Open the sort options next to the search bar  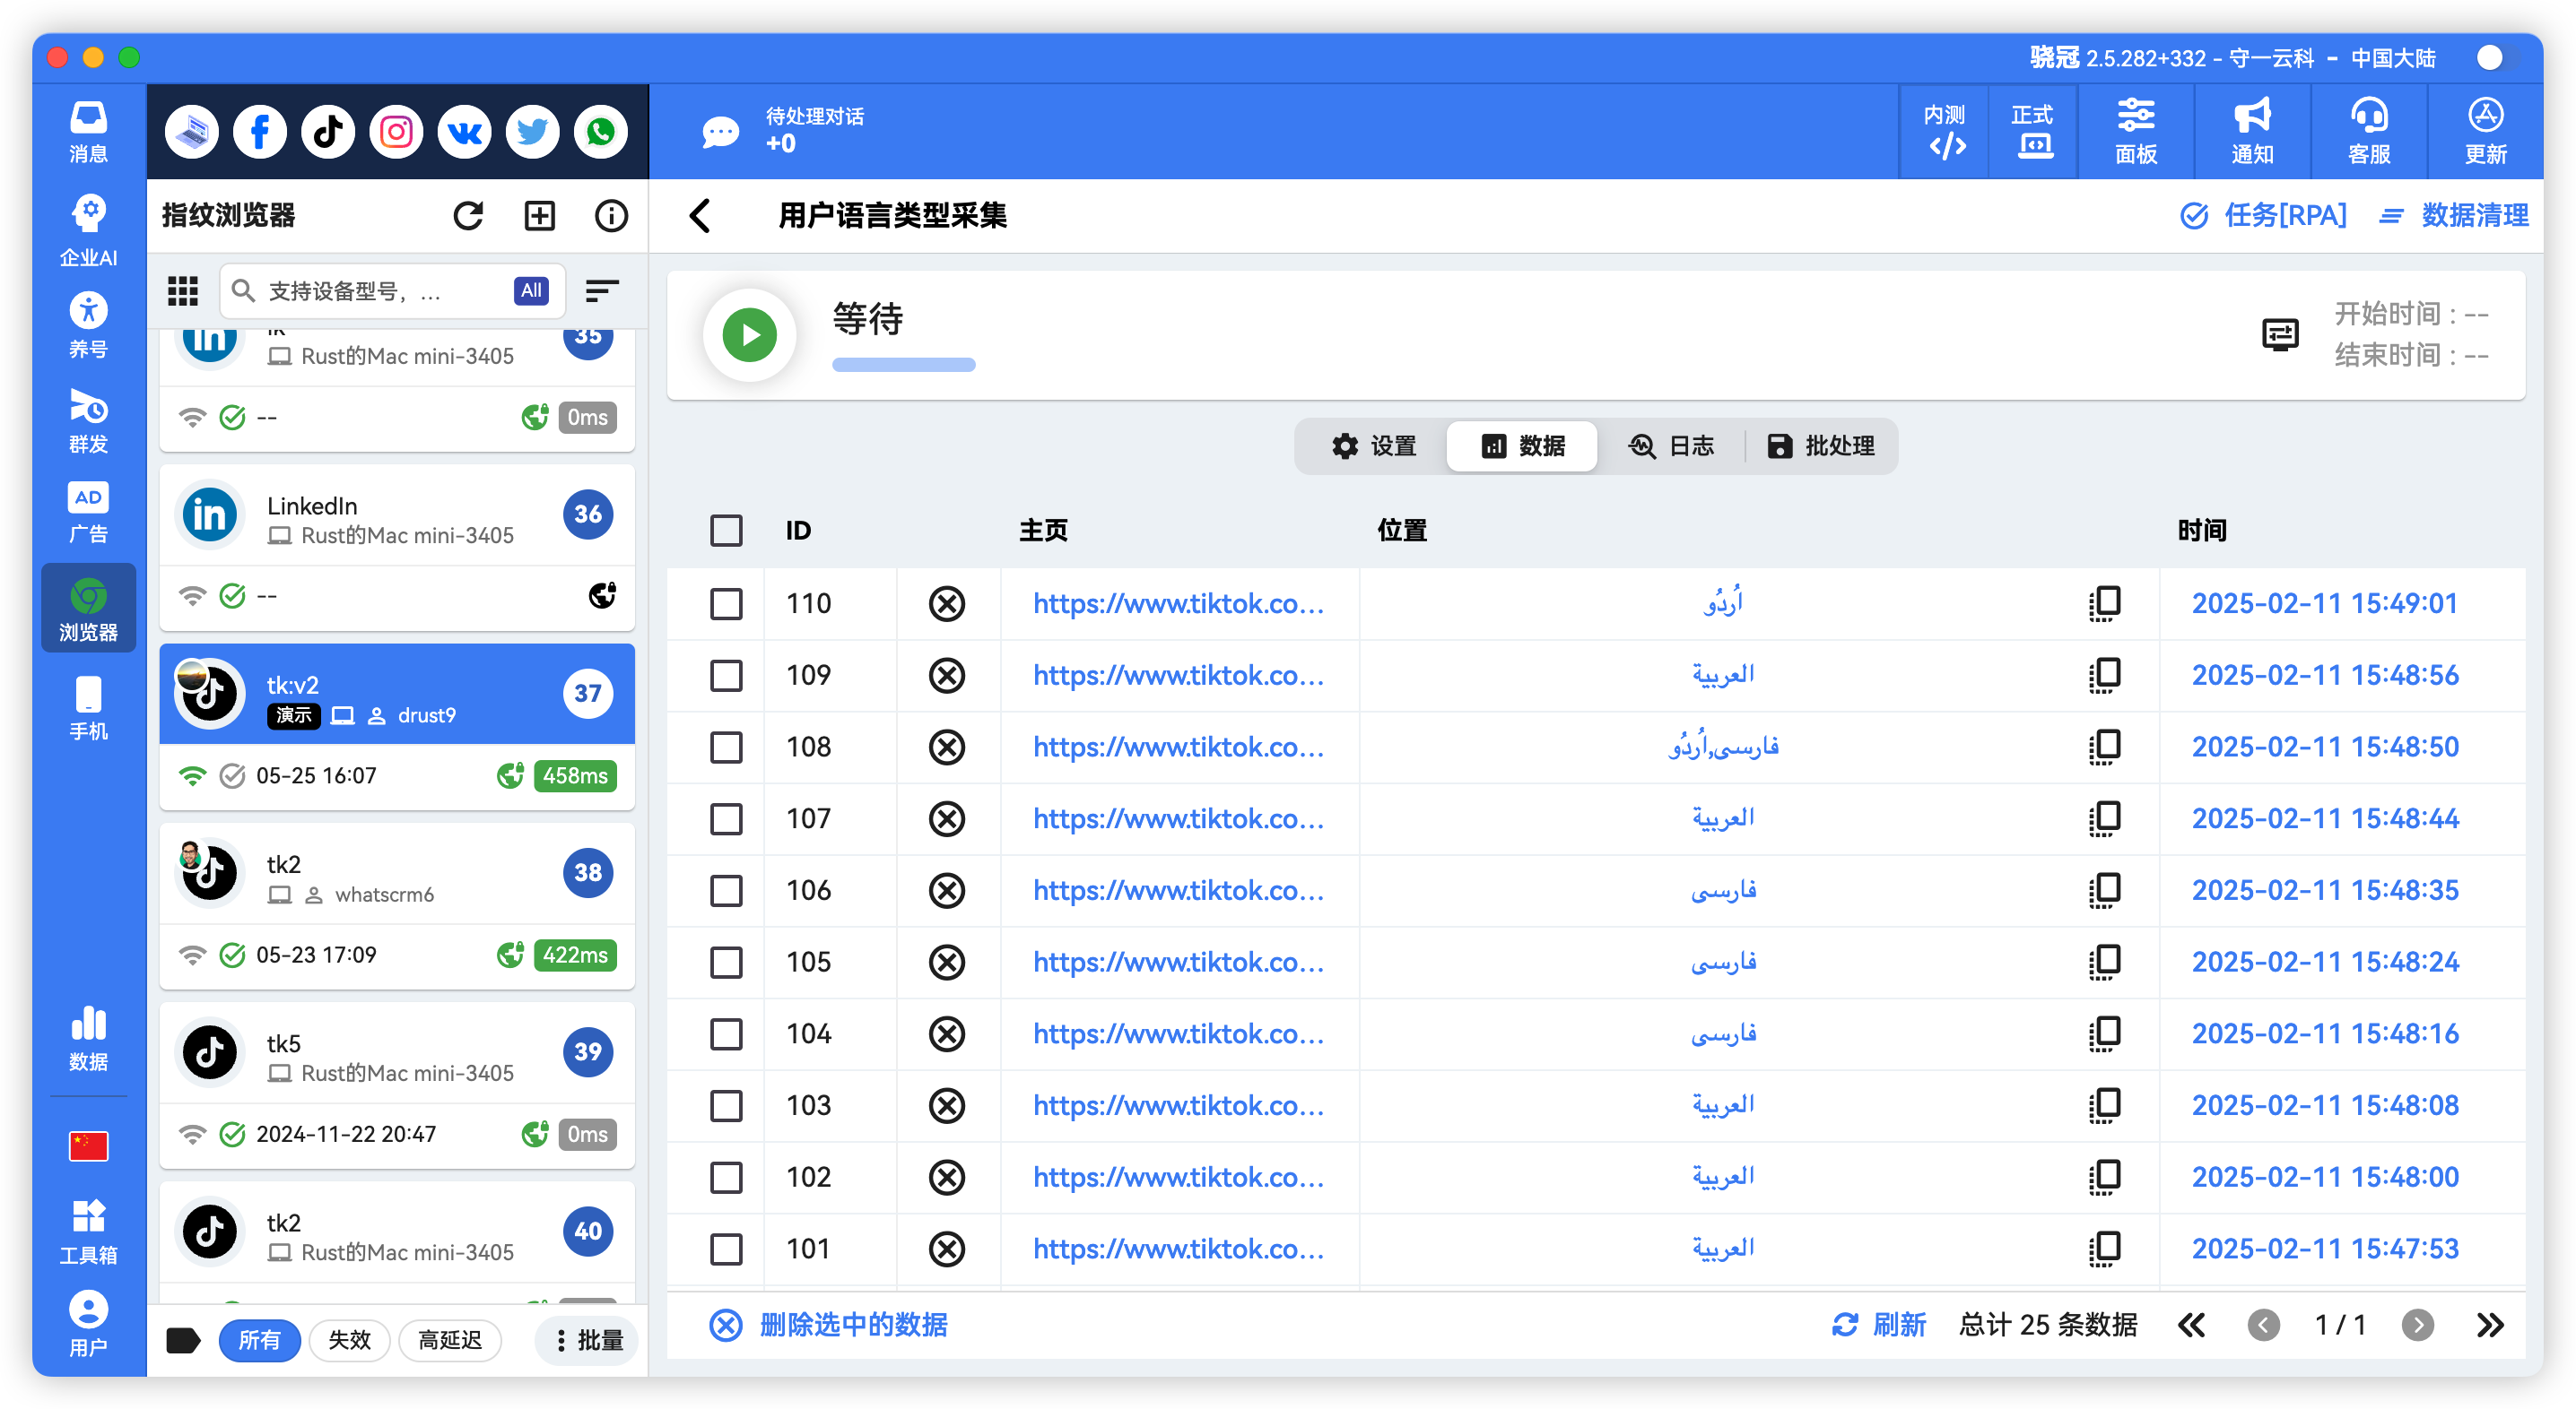point(601,290)
